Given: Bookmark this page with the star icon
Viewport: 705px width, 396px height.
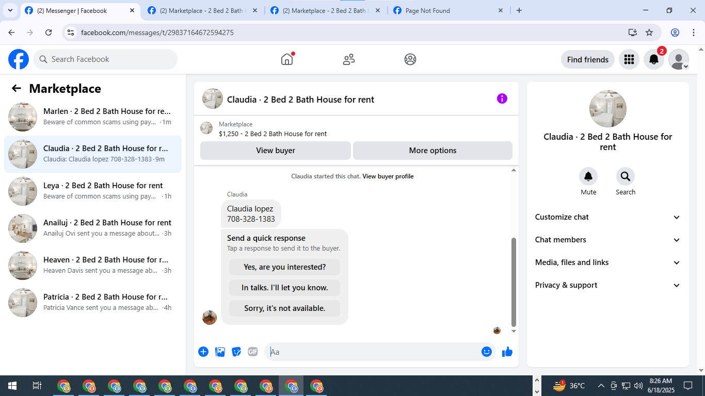Looking at the screenshot, I should (x=649, y=32).
